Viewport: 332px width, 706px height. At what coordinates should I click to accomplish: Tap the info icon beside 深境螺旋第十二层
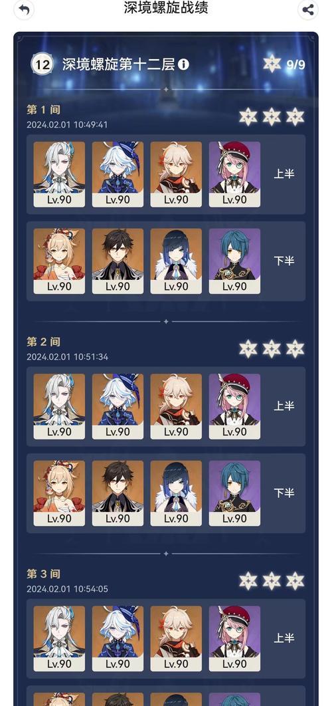pyautogui.click(x=183, y=64)
